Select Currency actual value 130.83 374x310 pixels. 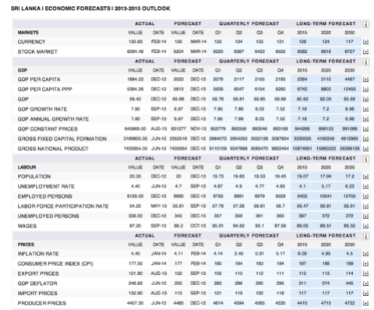(136, 42)
